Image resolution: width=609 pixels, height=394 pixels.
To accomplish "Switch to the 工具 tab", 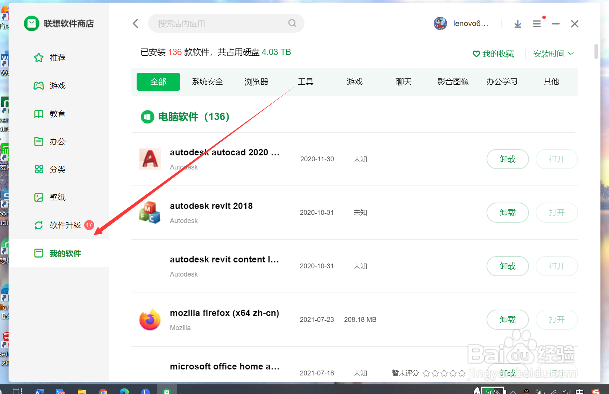I will 306,82.
